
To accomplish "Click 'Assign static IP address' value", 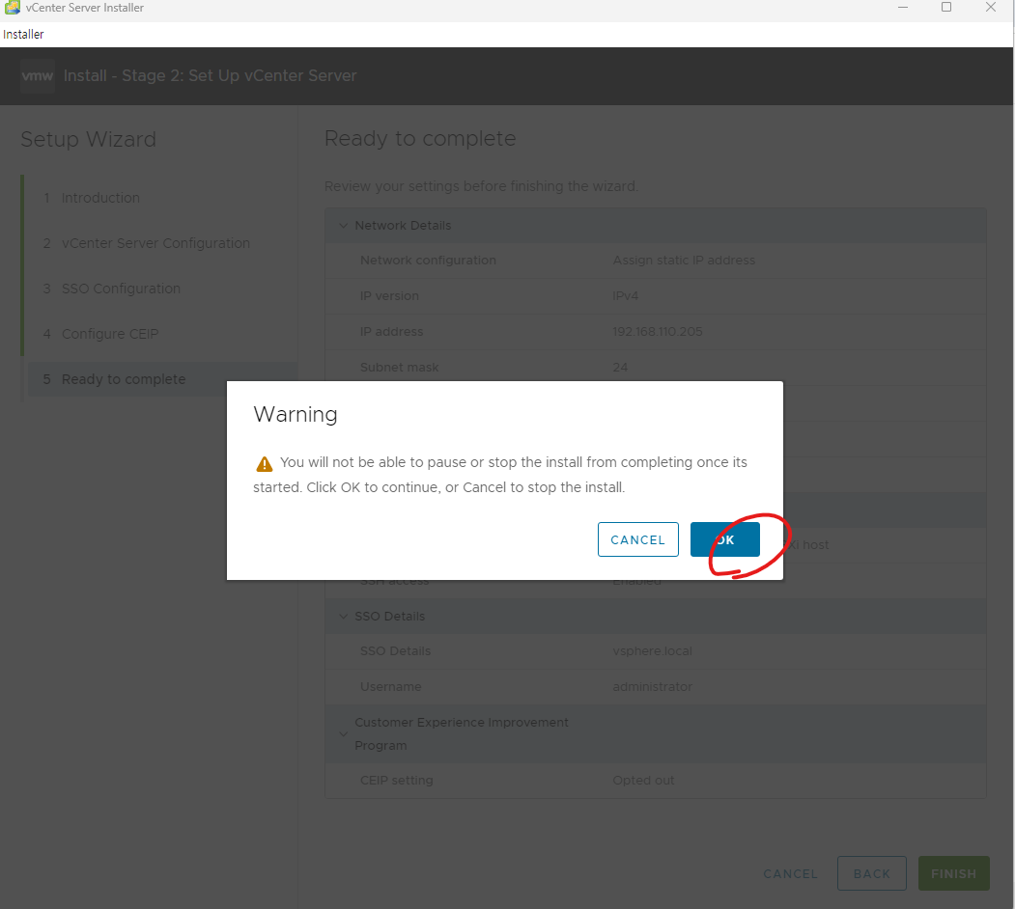I will click(x=684, y=261).
